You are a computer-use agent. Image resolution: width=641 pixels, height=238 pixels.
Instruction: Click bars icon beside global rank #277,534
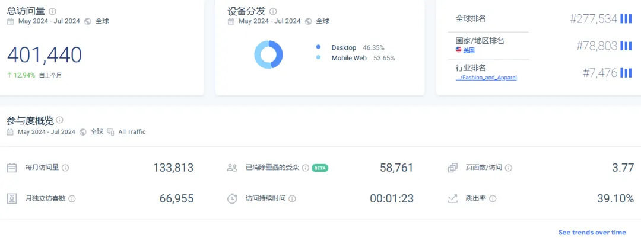(x=626, y=19)
